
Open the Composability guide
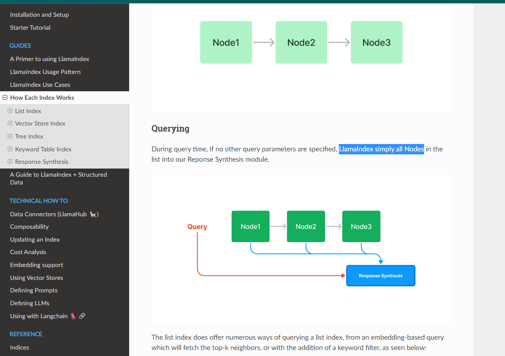29,227
